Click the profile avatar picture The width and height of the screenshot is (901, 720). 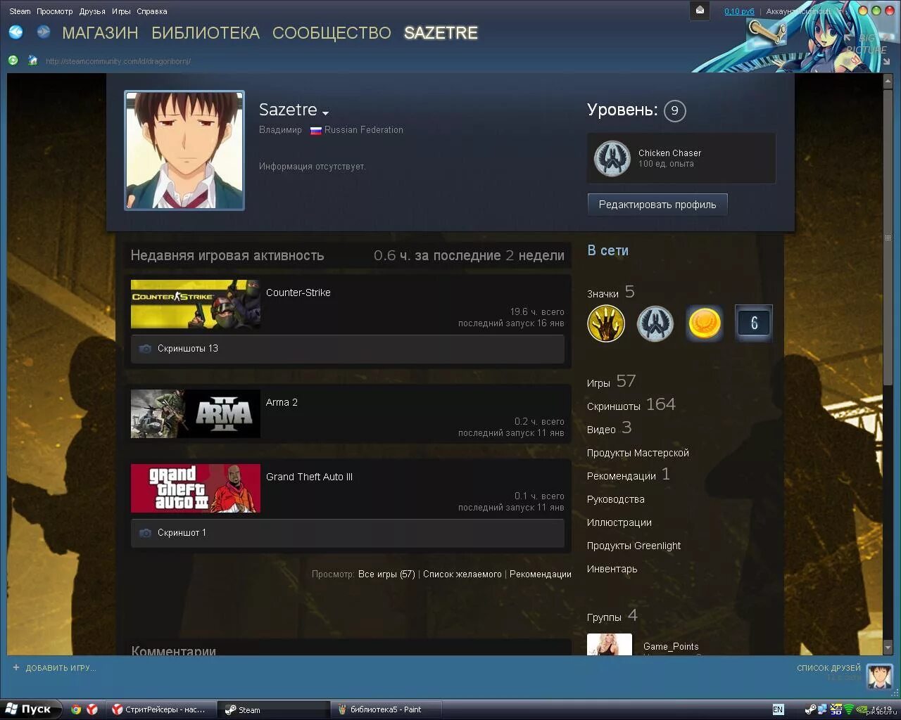(184, 150)
